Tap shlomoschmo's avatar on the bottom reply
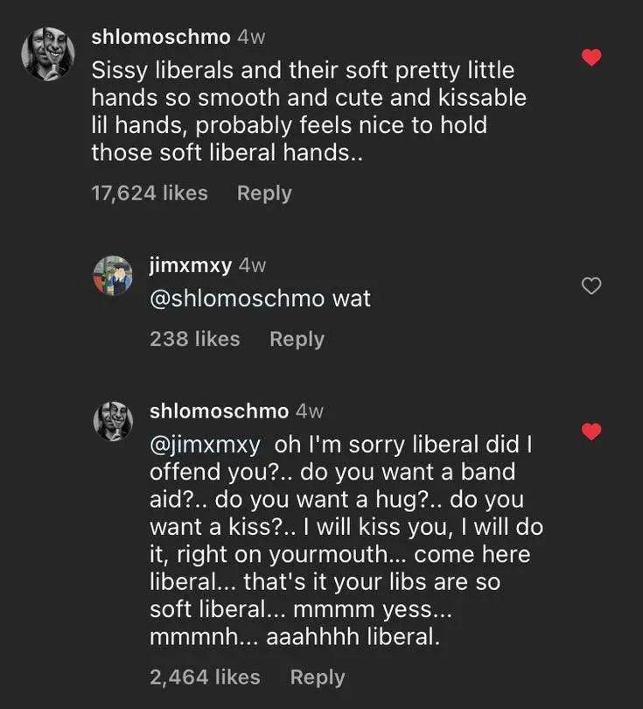The height and width of the screenshot is (709, 643). point(113,422)
